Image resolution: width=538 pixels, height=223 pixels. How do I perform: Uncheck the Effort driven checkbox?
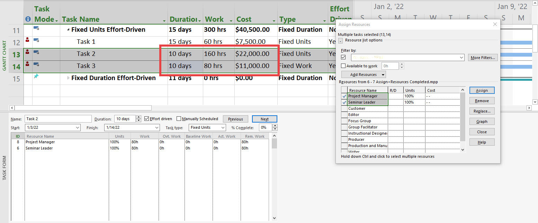click(x=147, y=119)
